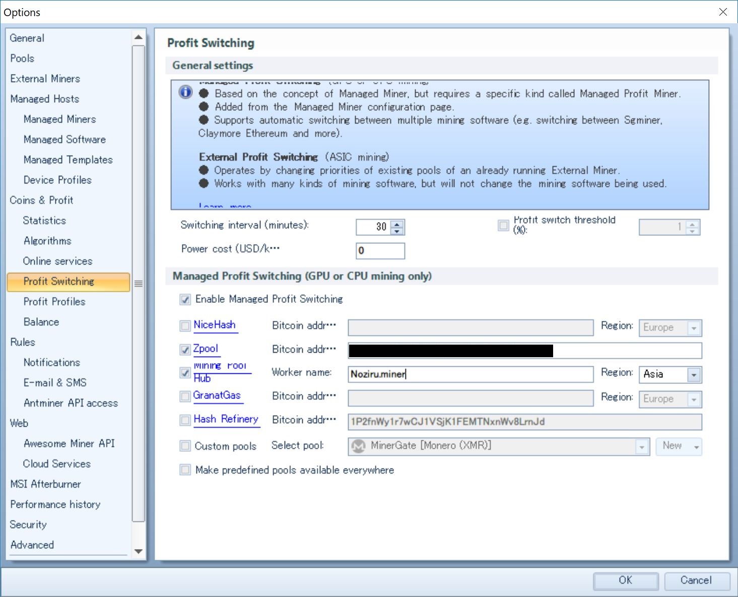Select External Miners in the sidebar
Screen dimensions: 738x597
click(x=45, y=79)
